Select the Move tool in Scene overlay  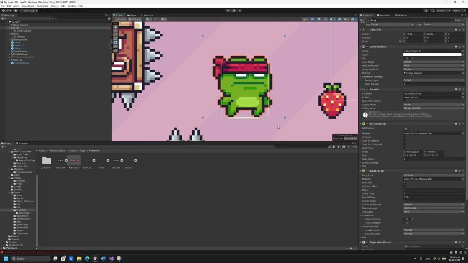116,31
